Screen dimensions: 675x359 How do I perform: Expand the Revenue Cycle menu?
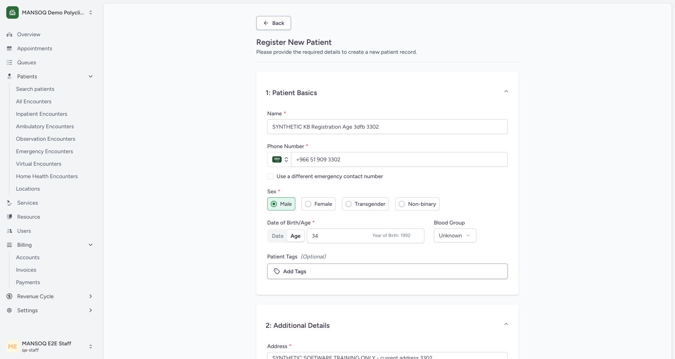click(x=91, y=296)
